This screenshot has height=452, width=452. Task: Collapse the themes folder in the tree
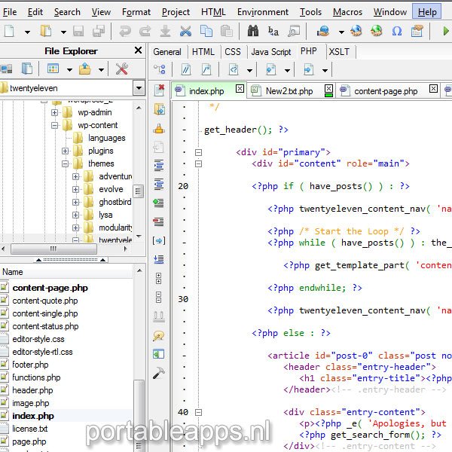point(66,163)
